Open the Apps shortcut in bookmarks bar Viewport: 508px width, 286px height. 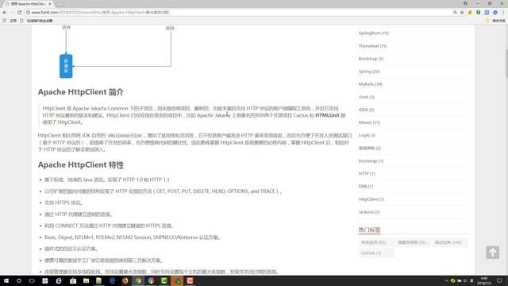pos(10,21)
